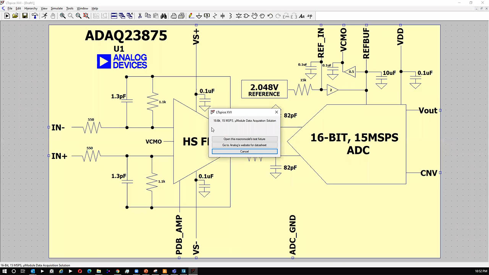
Task: Click the VDD pin label
Action: point(400,37)
